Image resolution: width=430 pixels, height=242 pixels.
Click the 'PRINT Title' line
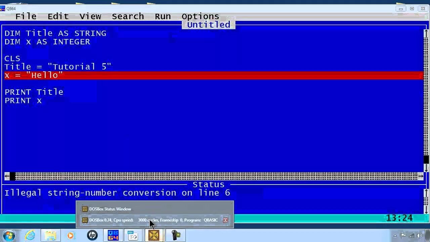tap(34, 92)
